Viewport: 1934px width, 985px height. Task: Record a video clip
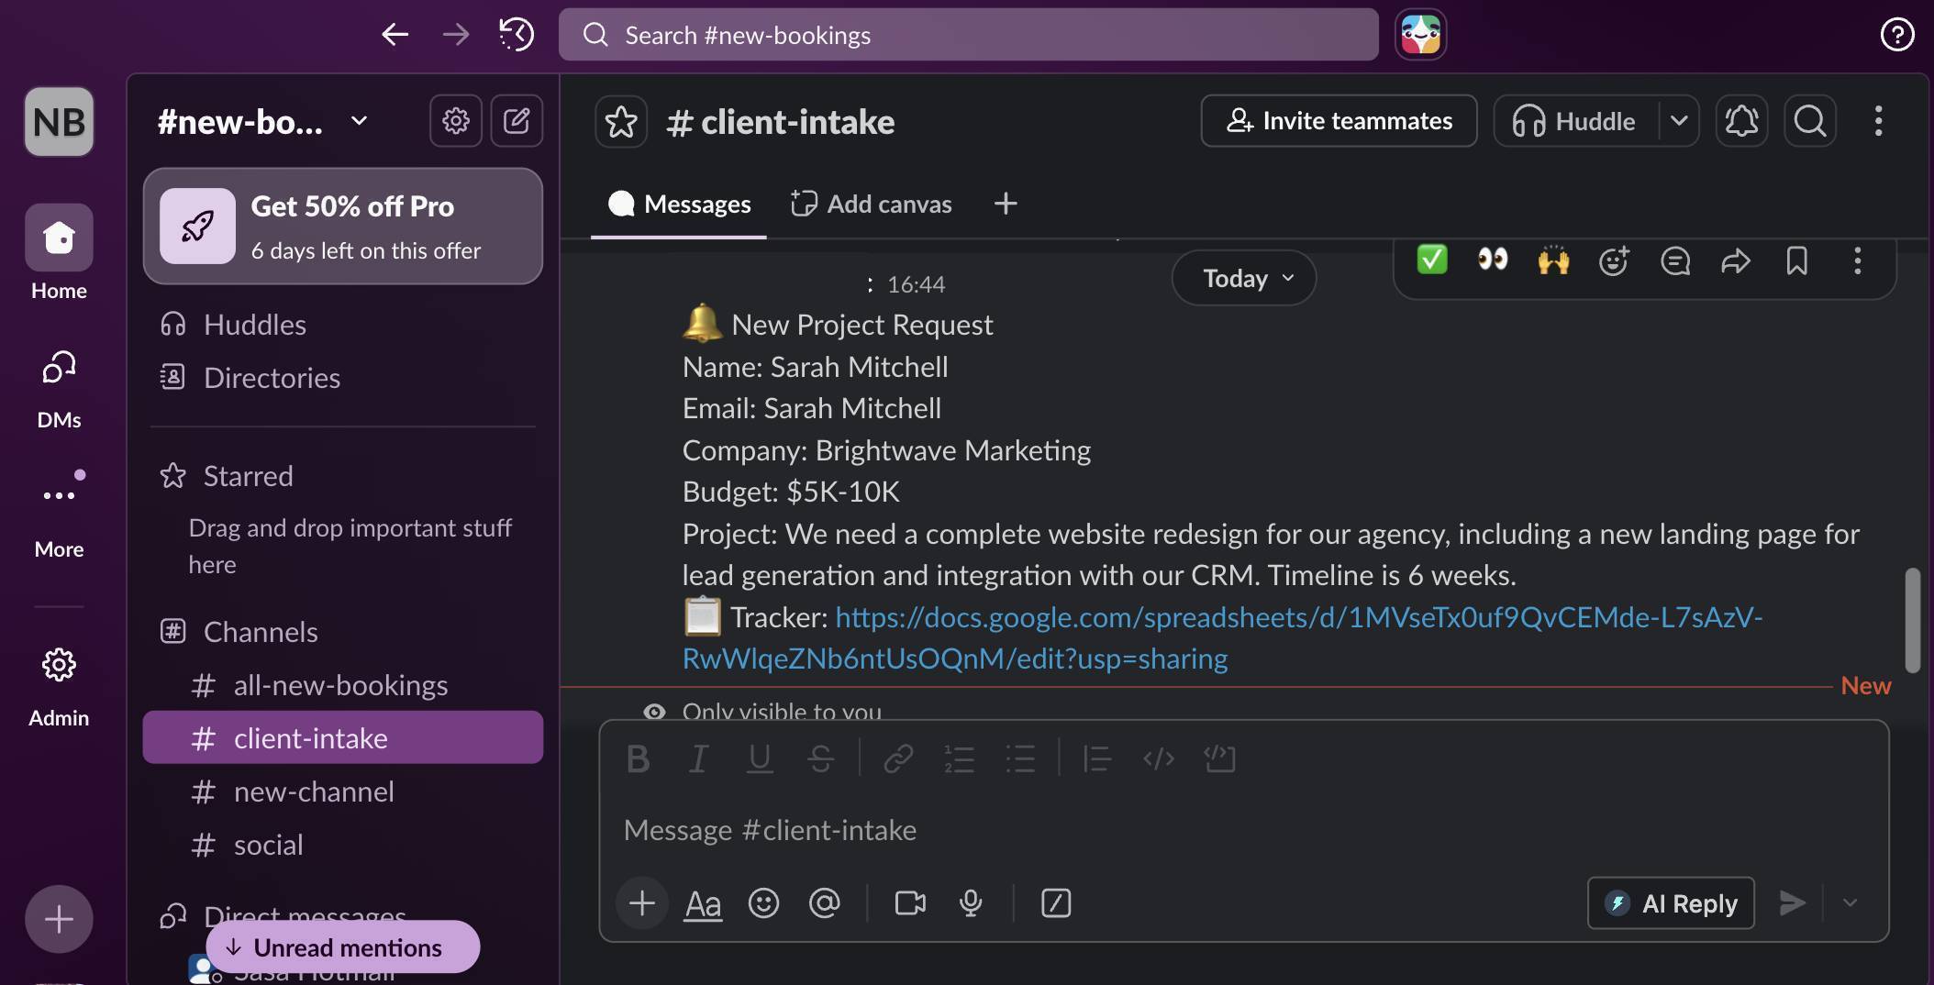tap(908, 903)
